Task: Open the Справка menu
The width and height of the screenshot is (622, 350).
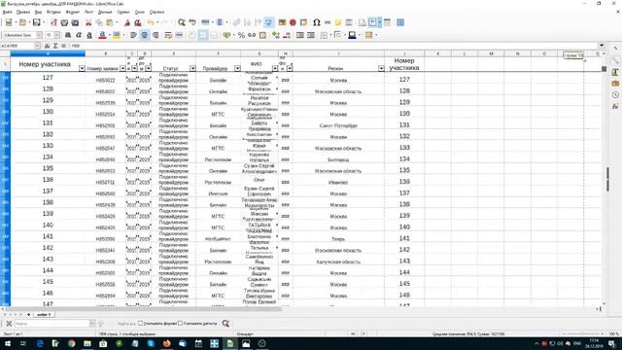Action: coord(157,13)
